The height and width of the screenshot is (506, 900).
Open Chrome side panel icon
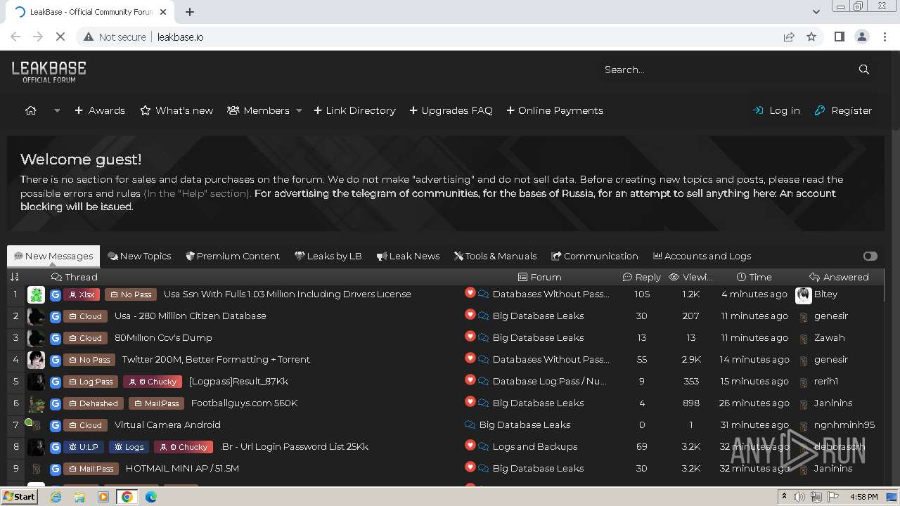[x=839, y=37]
